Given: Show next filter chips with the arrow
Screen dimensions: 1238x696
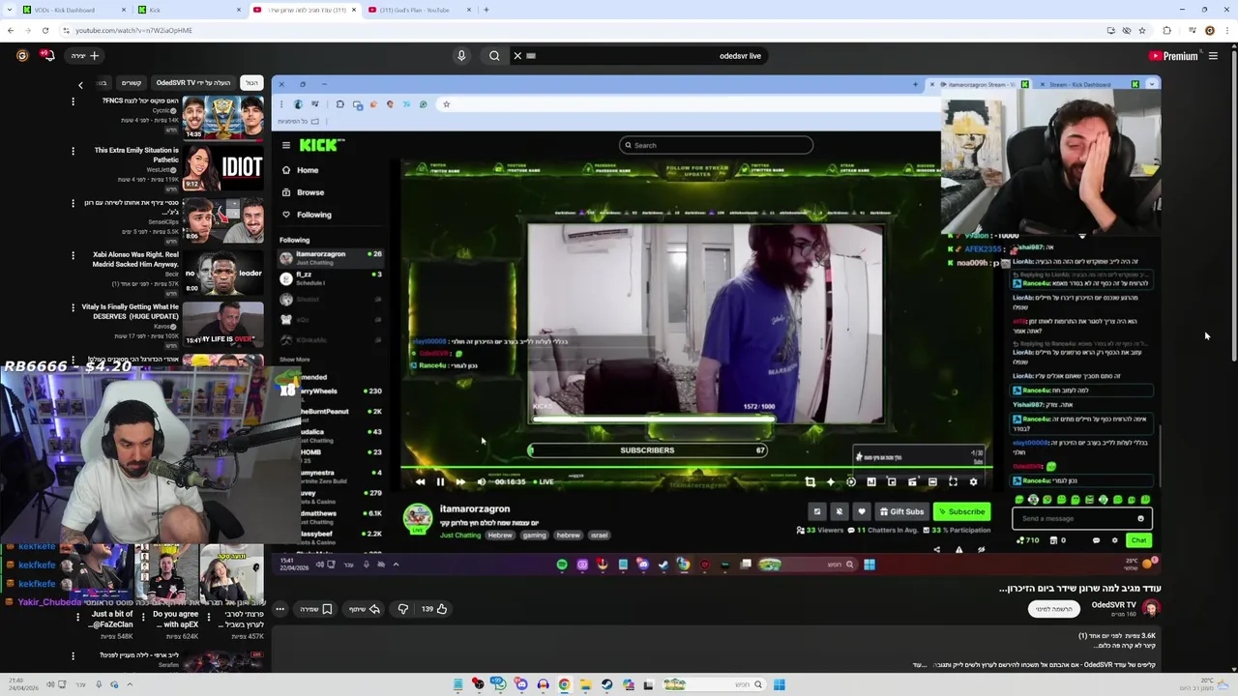Looking at the screenshot, I should tap(80, 84).
